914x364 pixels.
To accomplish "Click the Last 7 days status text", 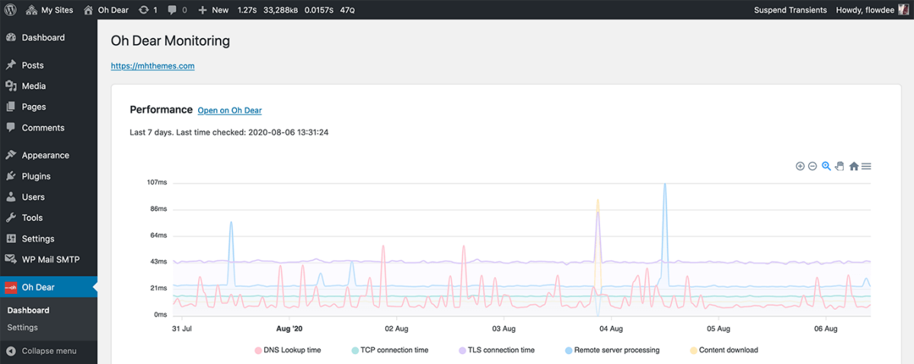I will tap(229, 133).
